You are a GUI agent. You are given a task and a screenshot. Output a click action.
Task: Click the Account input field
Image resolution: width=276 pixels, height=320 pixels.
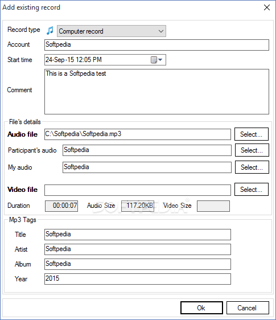click(156, 45)
